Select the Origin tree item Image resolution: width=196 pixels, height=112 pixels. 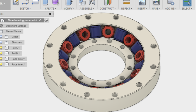15,37
